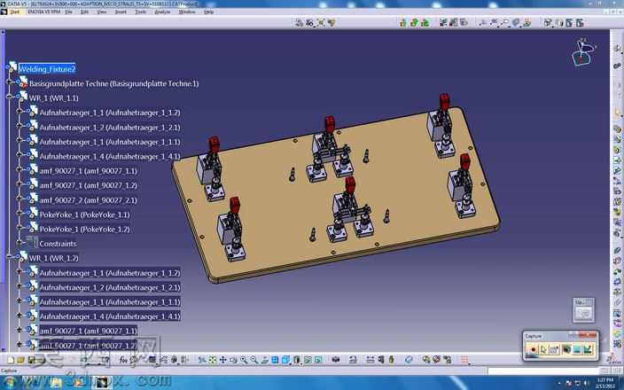
Task: Click the taskbar clock
Action: [x=604, y=383]
